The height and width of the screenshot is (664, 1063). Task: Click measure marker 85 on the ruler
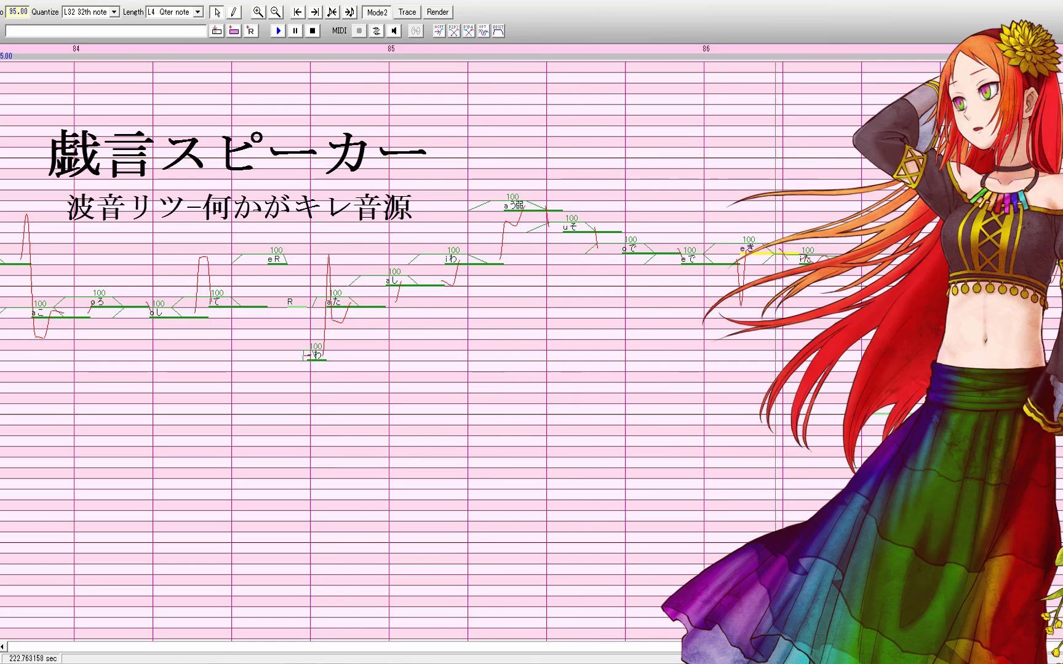(x=391, y=49)
